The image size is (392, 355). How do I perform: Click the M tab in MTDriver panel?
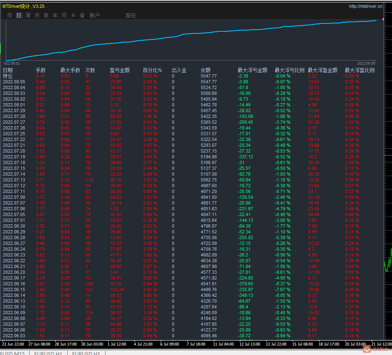point(73,15)
